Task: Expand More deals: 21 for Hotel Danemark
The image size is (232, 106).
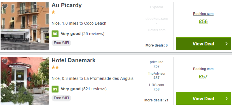Action: pos(156,100)
